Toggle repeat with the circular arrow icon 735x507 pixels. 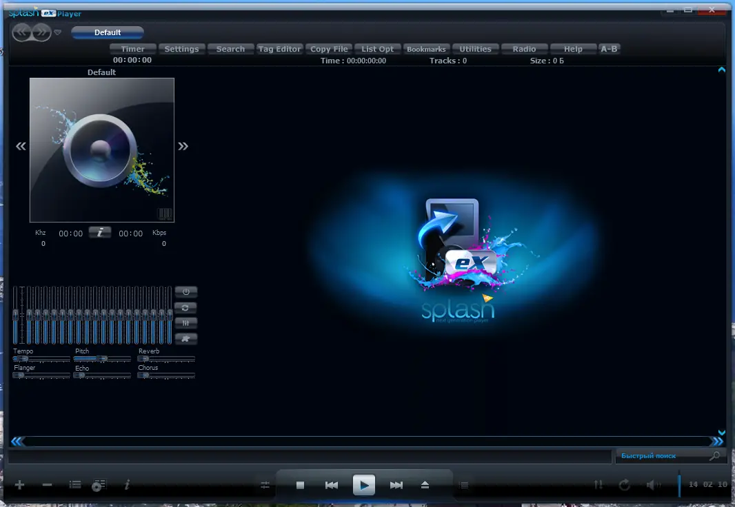coord(625,485)
